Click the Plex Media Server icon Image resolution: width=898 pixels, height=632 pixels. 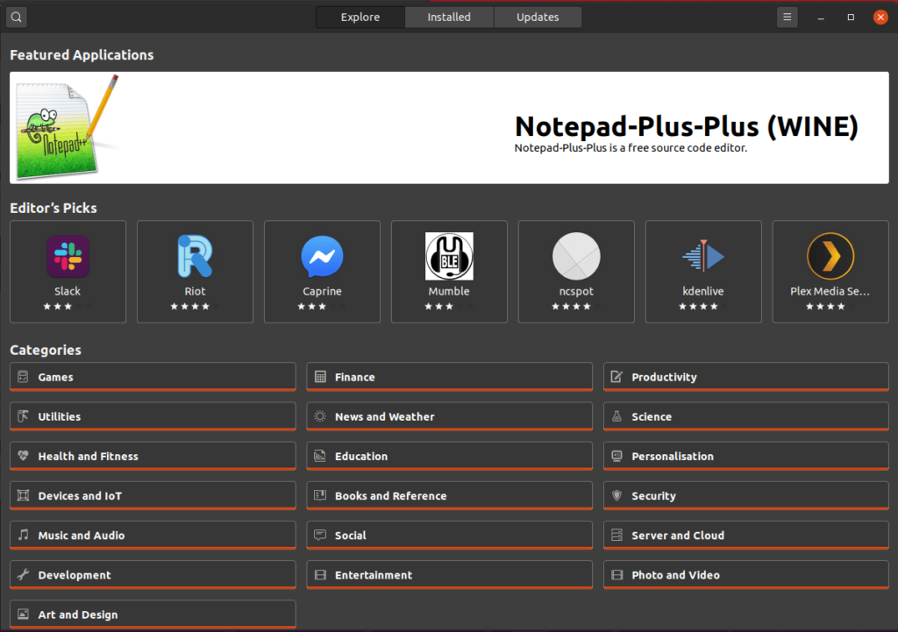pos(830,257)
